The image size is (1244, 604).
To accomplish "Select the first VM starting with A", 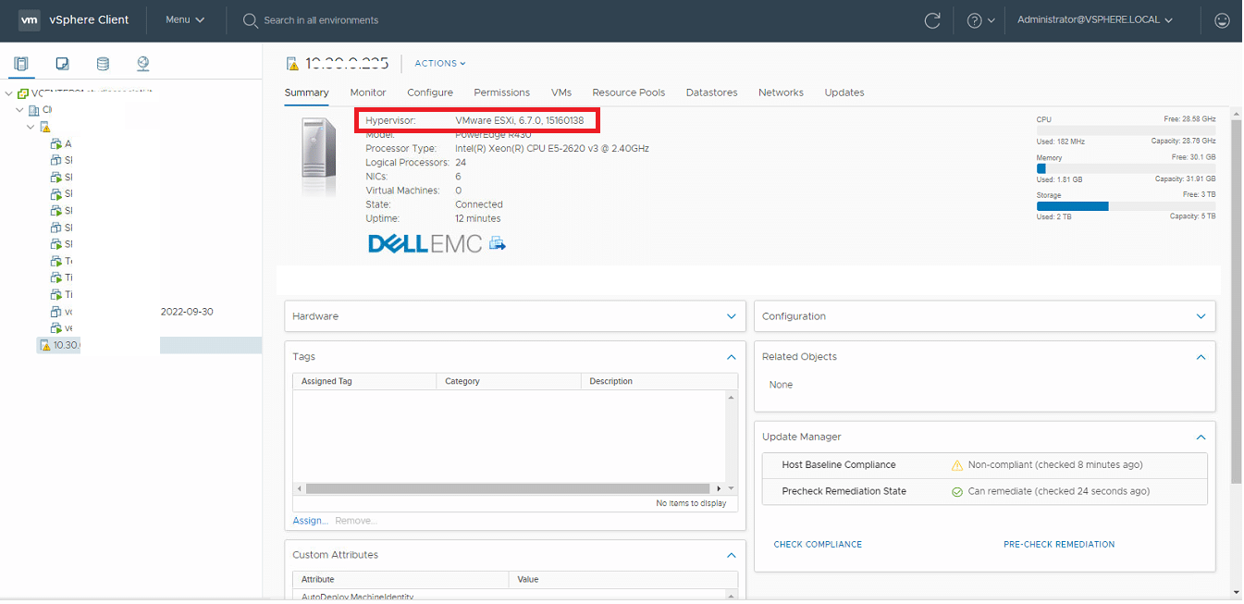I will (61, 143).
